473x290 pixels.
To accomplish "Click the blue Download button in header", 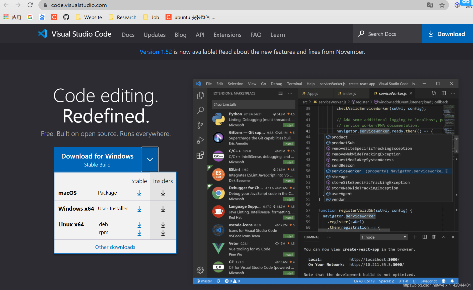I will (x=447, y=34).
